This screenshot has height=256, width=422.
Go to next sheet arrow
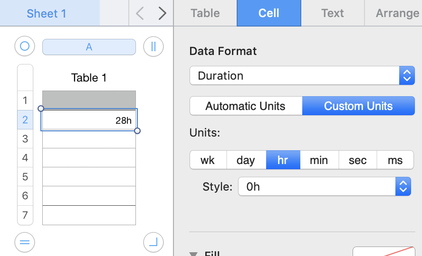point(163,13)
